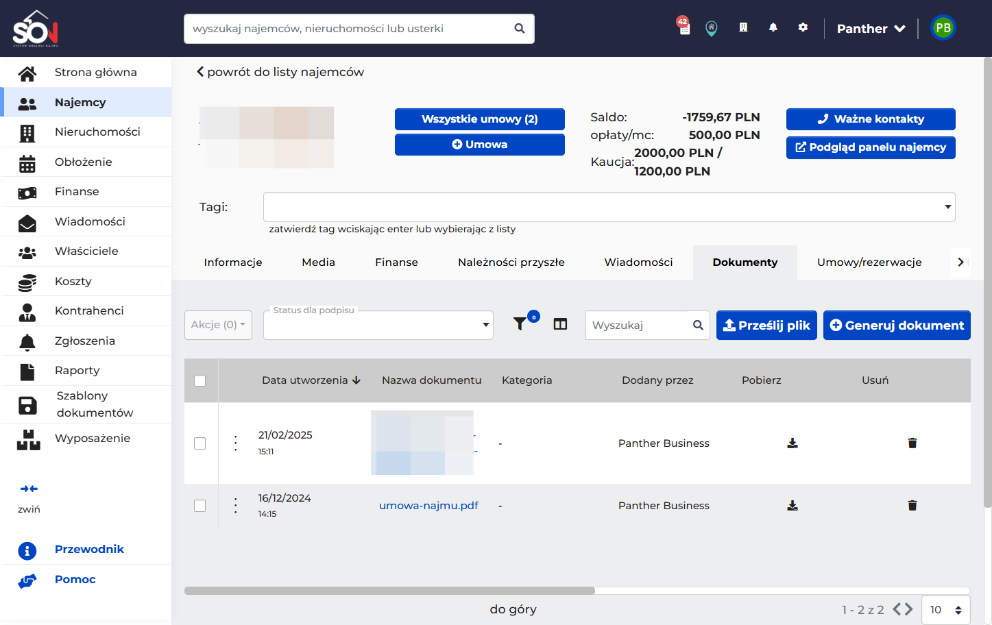Open the building icon in top bar

tap(743, 27)
